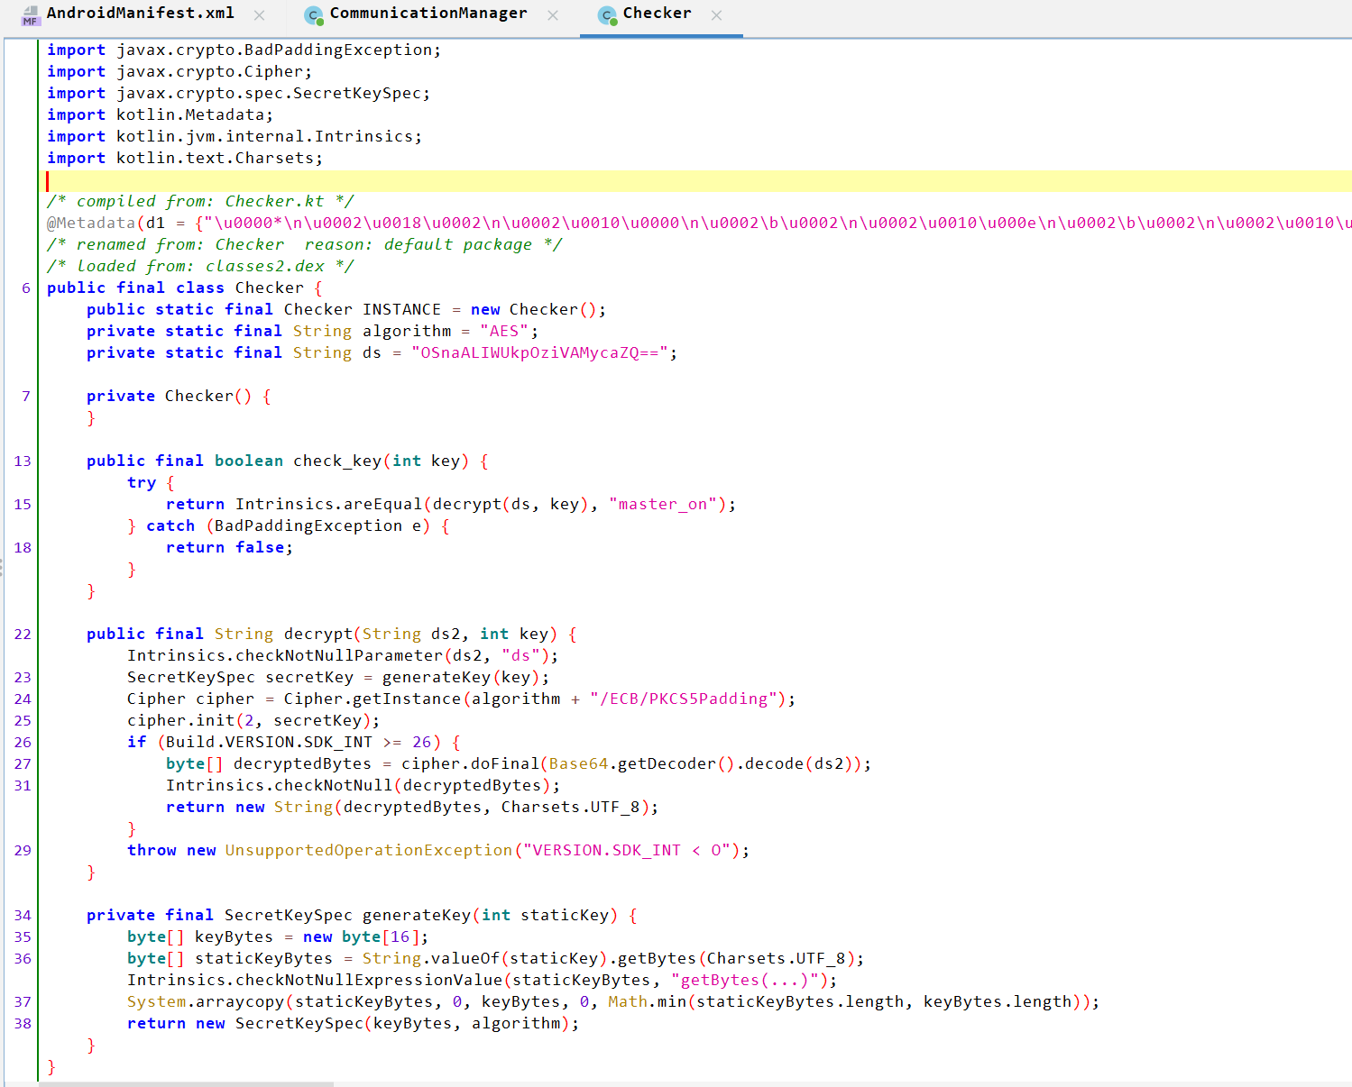Click the Base64 ds string value

pyautogui.click(x=539, y=352)
